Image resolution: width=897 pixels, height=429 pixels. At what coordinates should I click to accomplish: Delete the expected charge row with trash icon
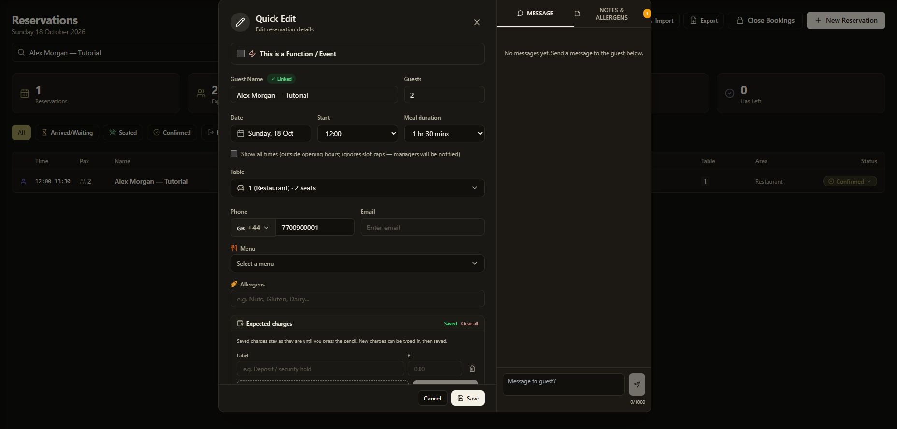coord(472,369)
